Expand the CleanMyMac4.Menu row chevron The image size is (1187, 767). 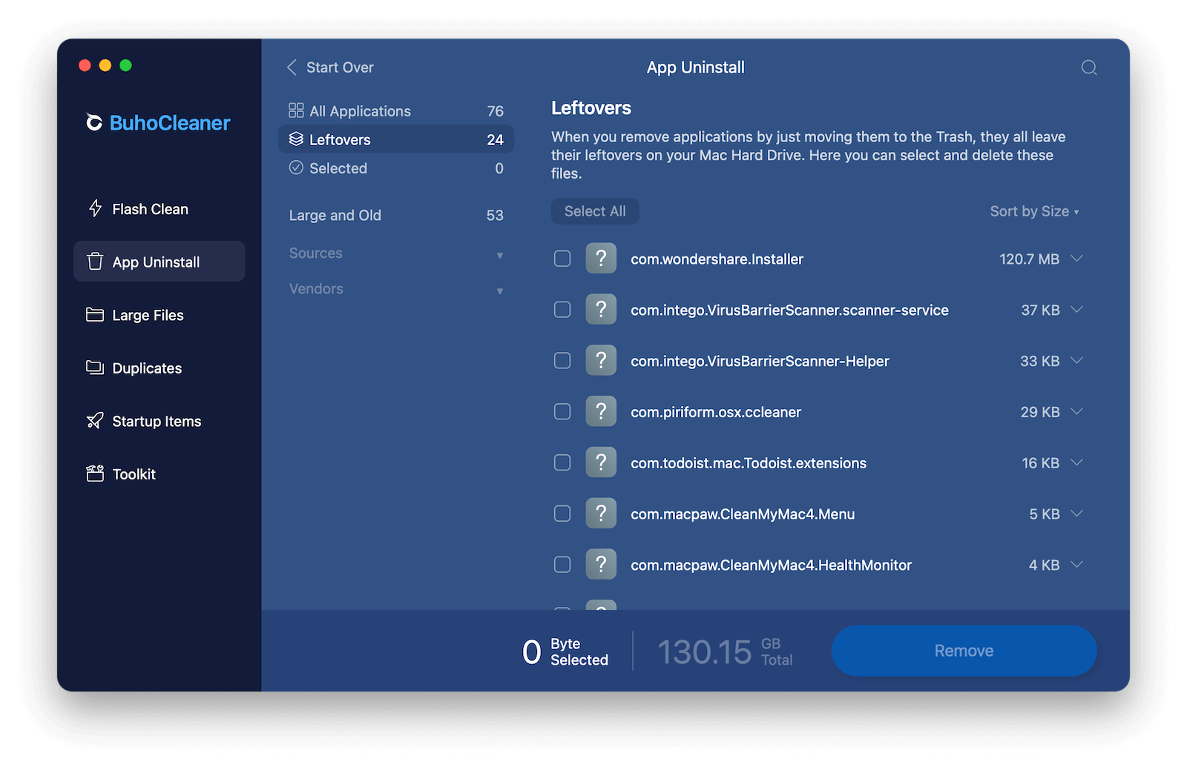[x=1077, y=513]
